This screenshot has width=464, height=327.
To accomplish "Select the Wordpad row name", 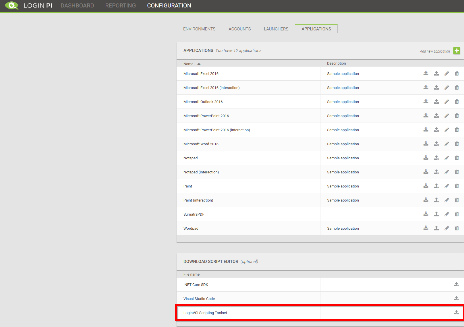I will (191, 229).
